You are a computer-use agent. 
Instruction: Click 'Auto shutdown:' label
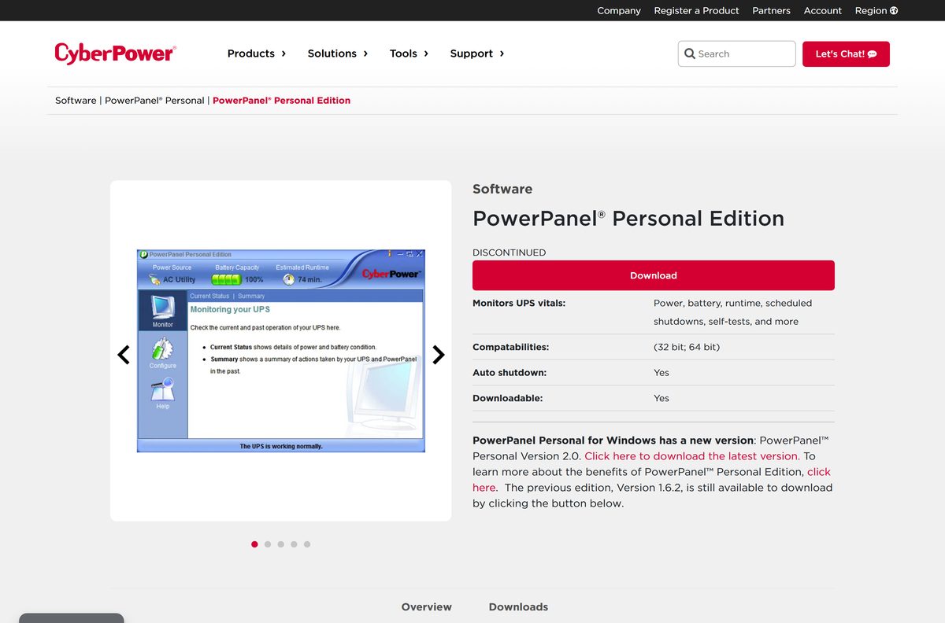click(510, 373)
